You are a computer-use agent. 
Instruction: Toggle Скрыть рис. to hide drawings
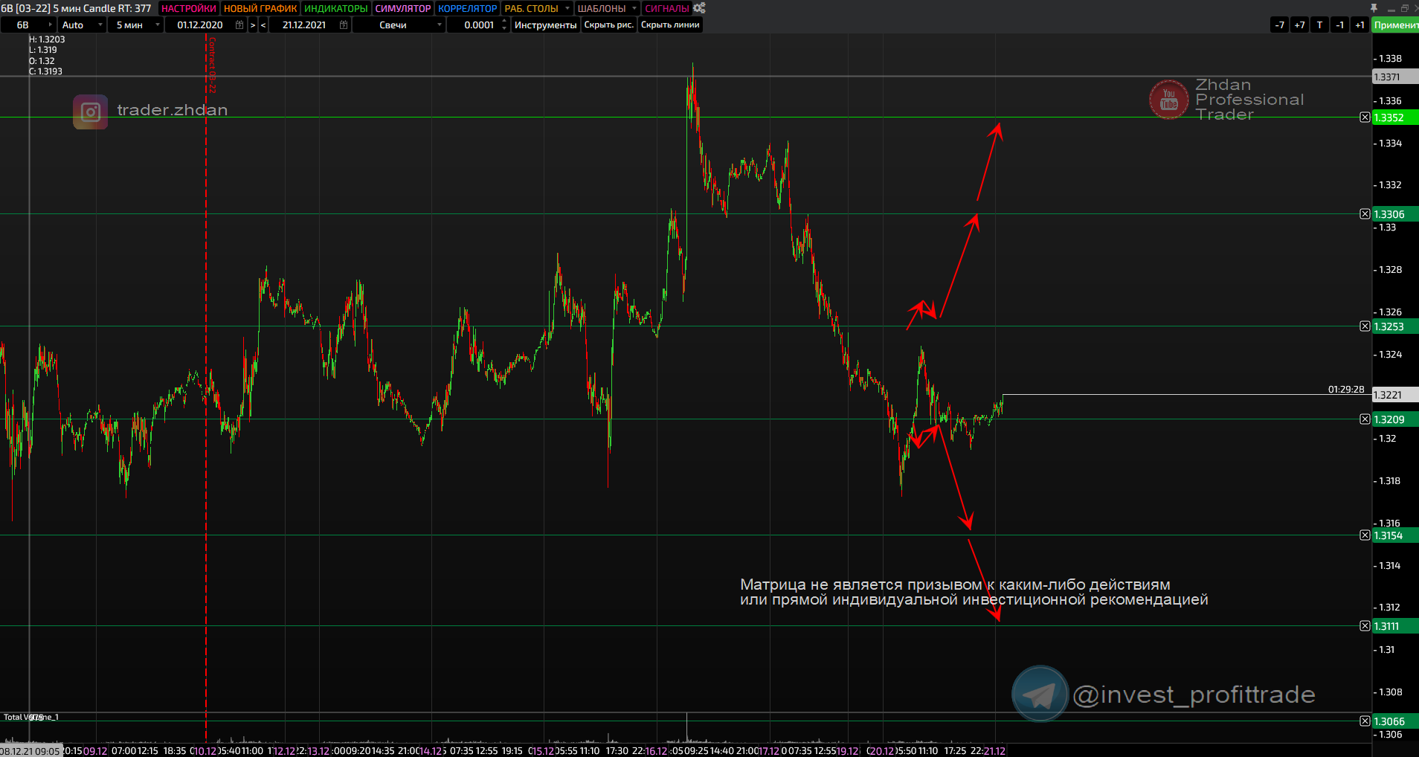[609, 25]
